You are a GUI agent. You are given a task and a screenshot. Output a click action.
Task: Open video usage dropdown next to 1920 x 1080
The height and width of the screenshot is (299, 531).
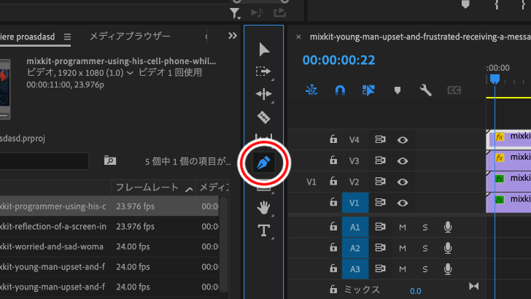click(x=130, y=73)
